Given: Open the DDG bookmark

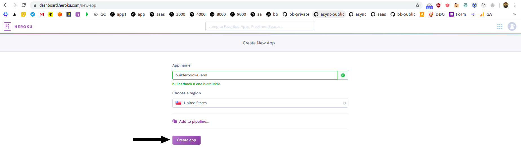Looking at the screenshot, I should pos(437,14).
